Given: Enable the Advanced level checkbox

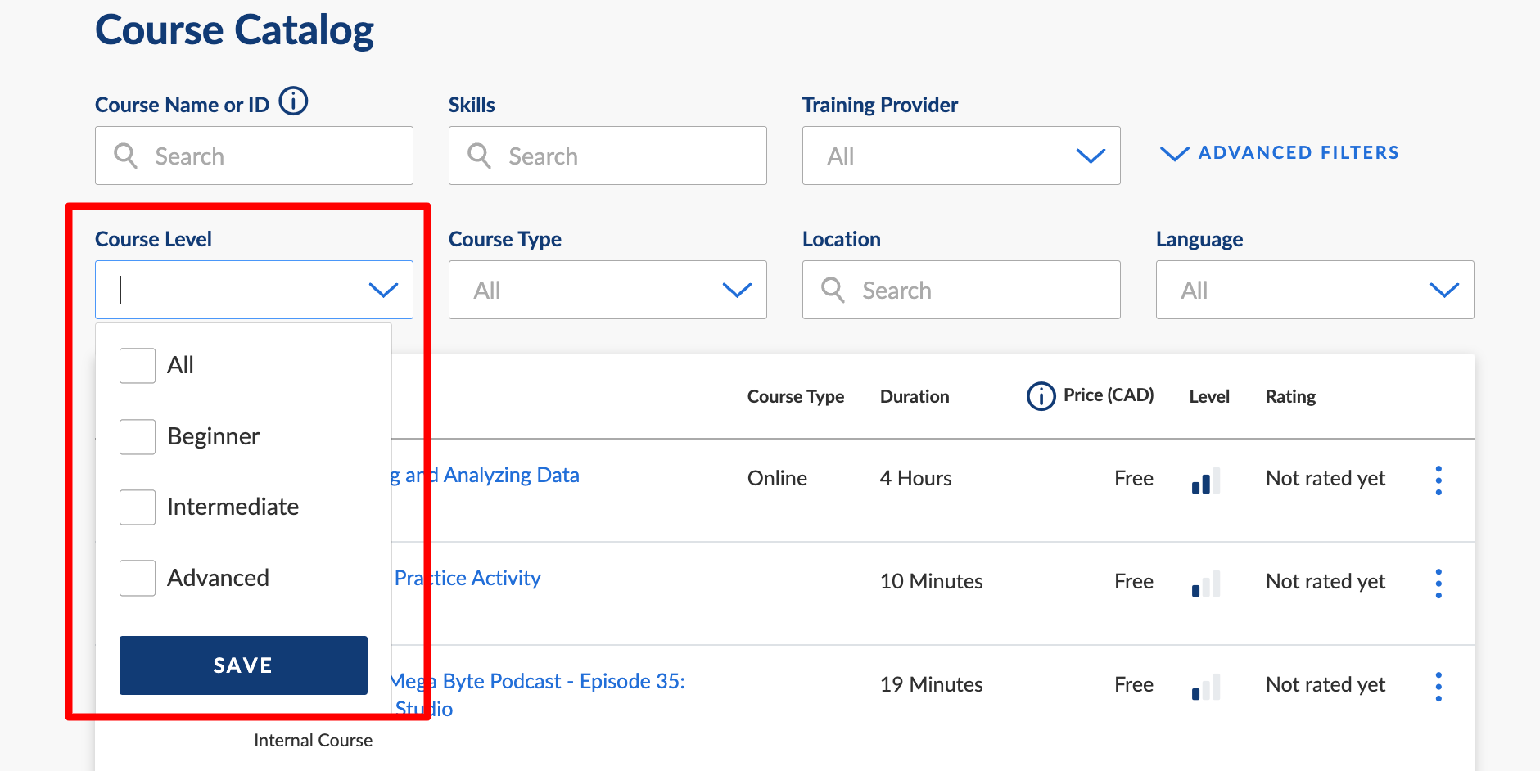Looking at the screenshot, I should tap(138, 578).
